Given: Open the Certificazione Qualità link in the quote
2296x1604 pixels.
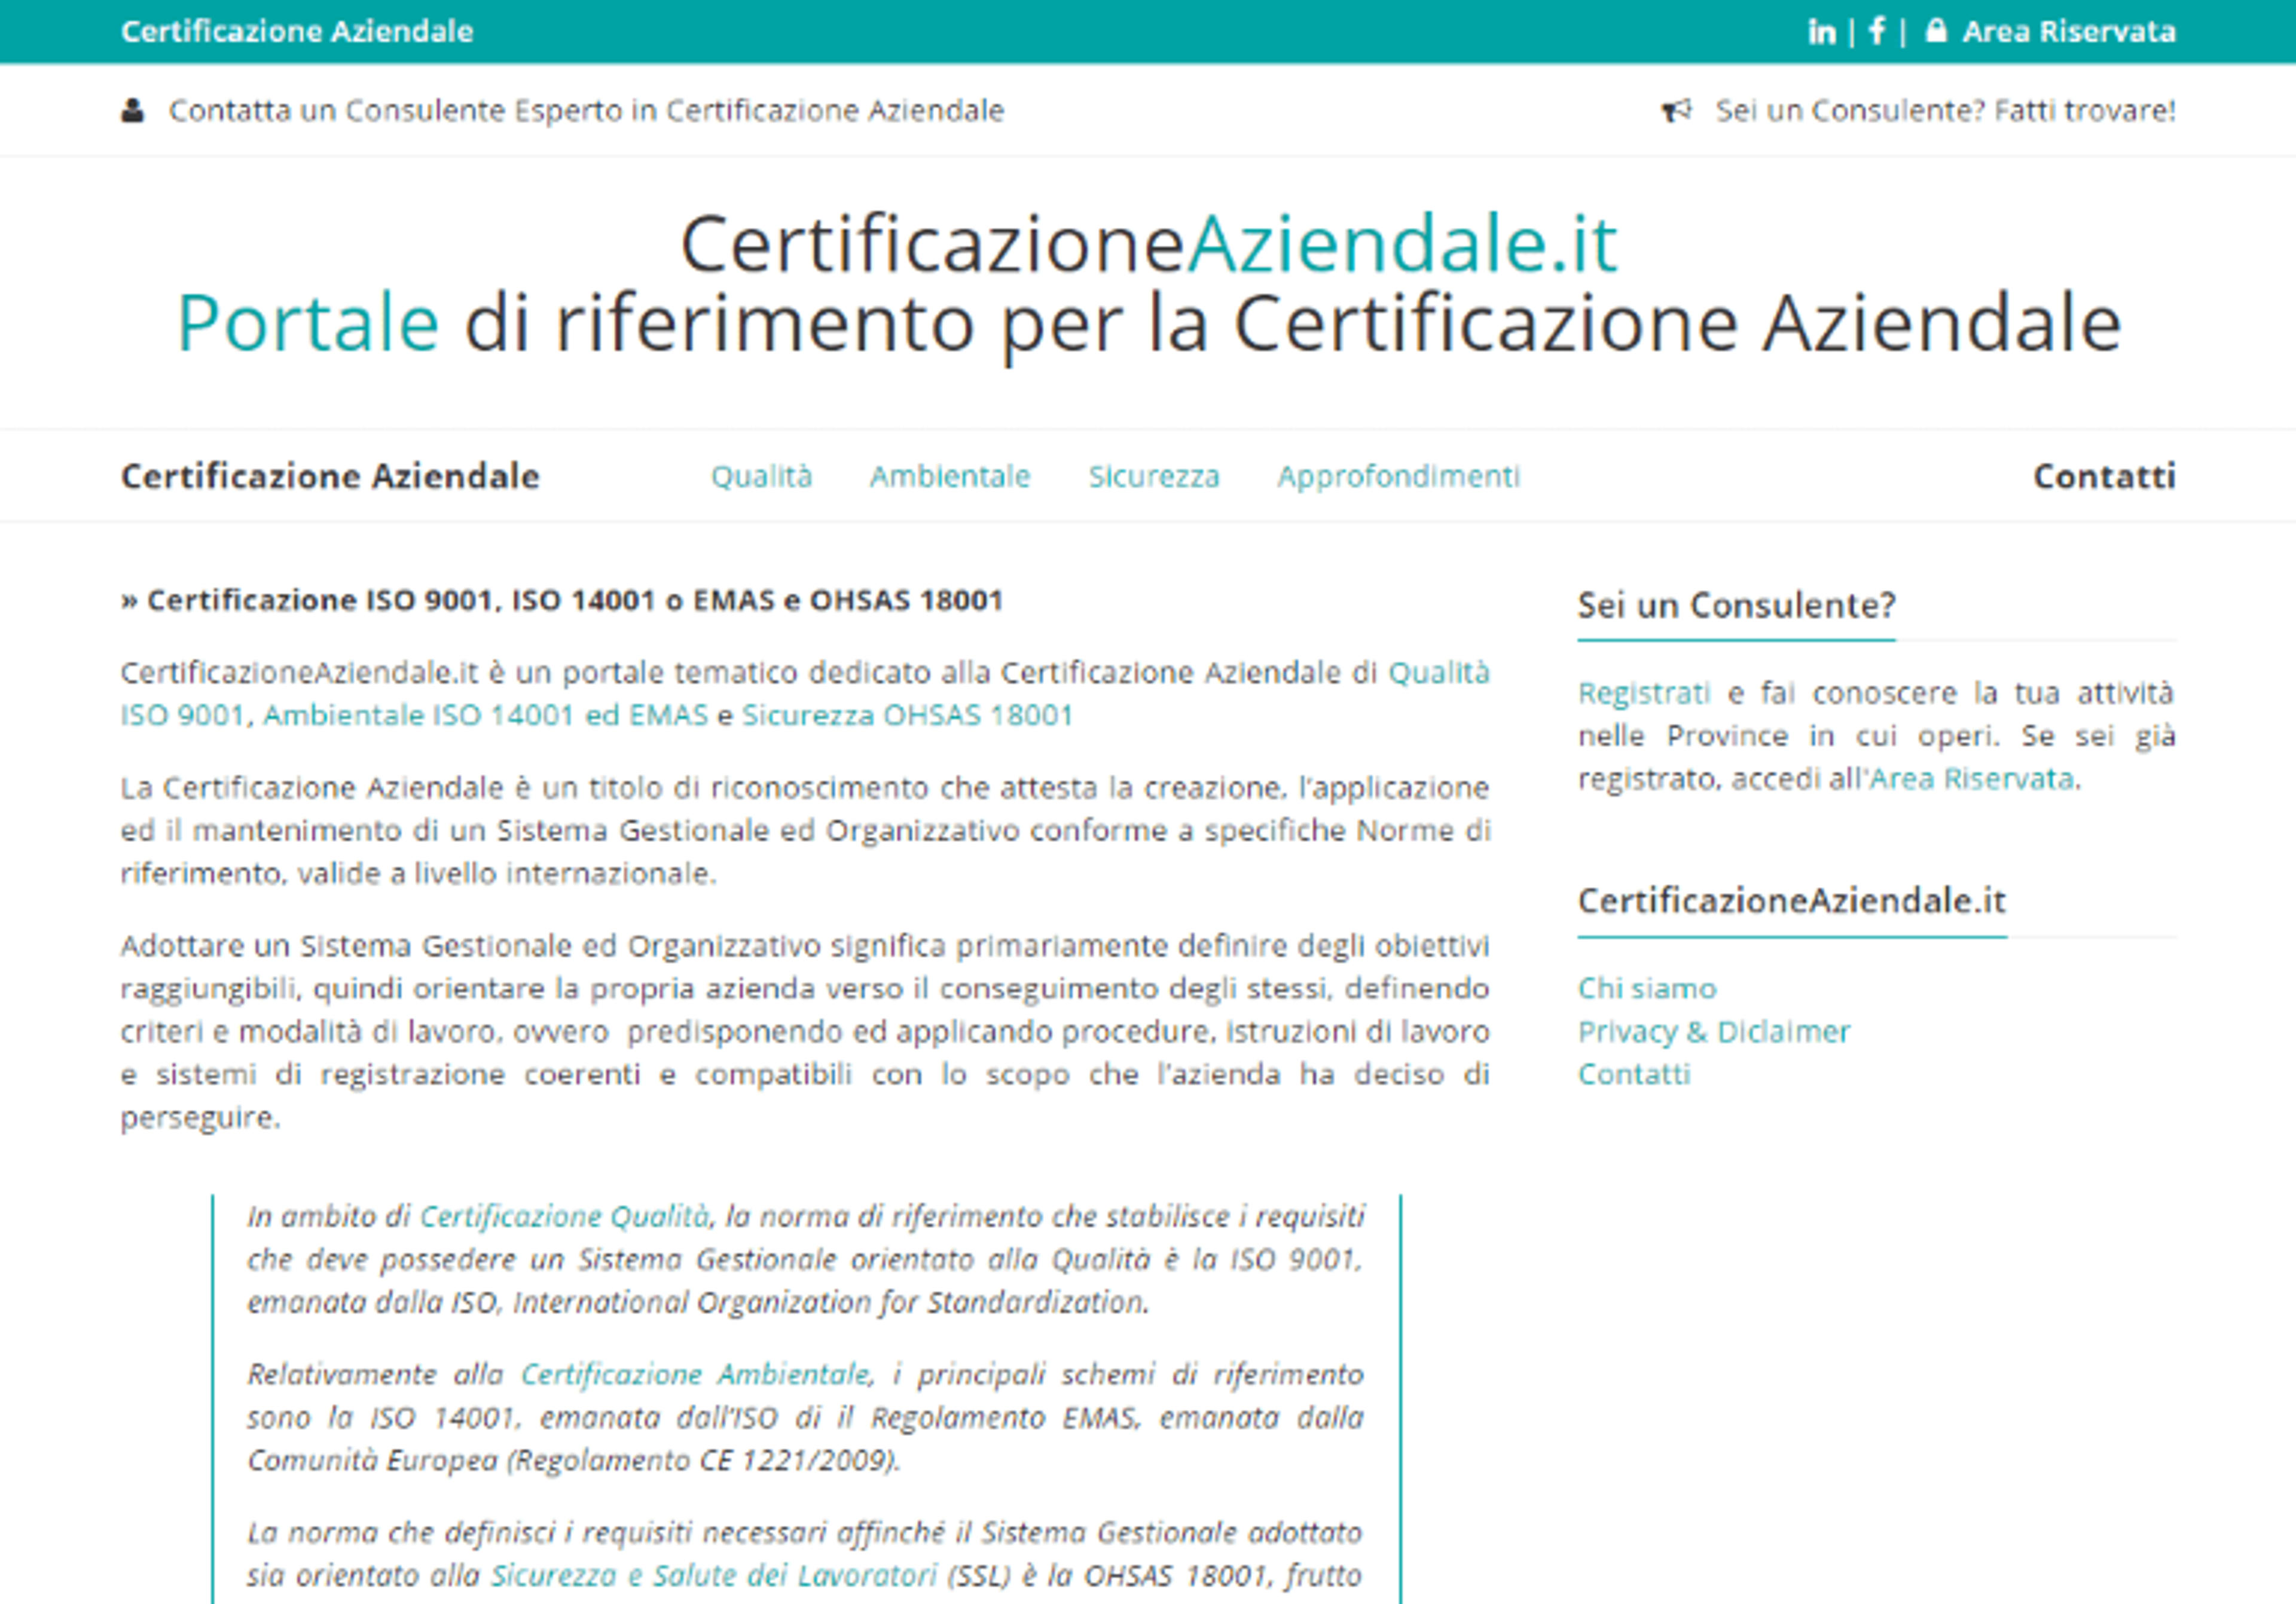Looking at the screenshot, I should [564, 1216].
